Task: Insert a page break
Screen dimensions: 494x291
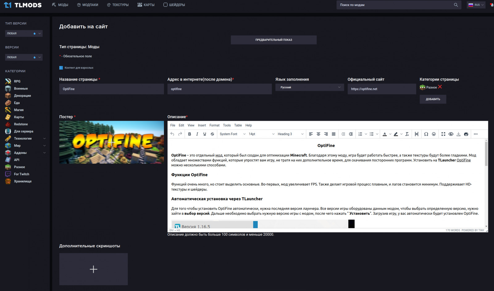Action: tap(417, 134)
